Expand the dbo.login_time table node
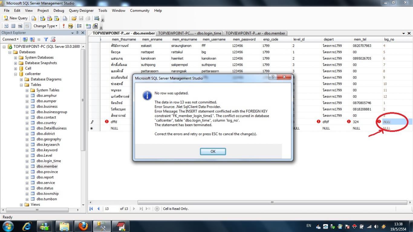413x232 pixels. pos(27,161)
